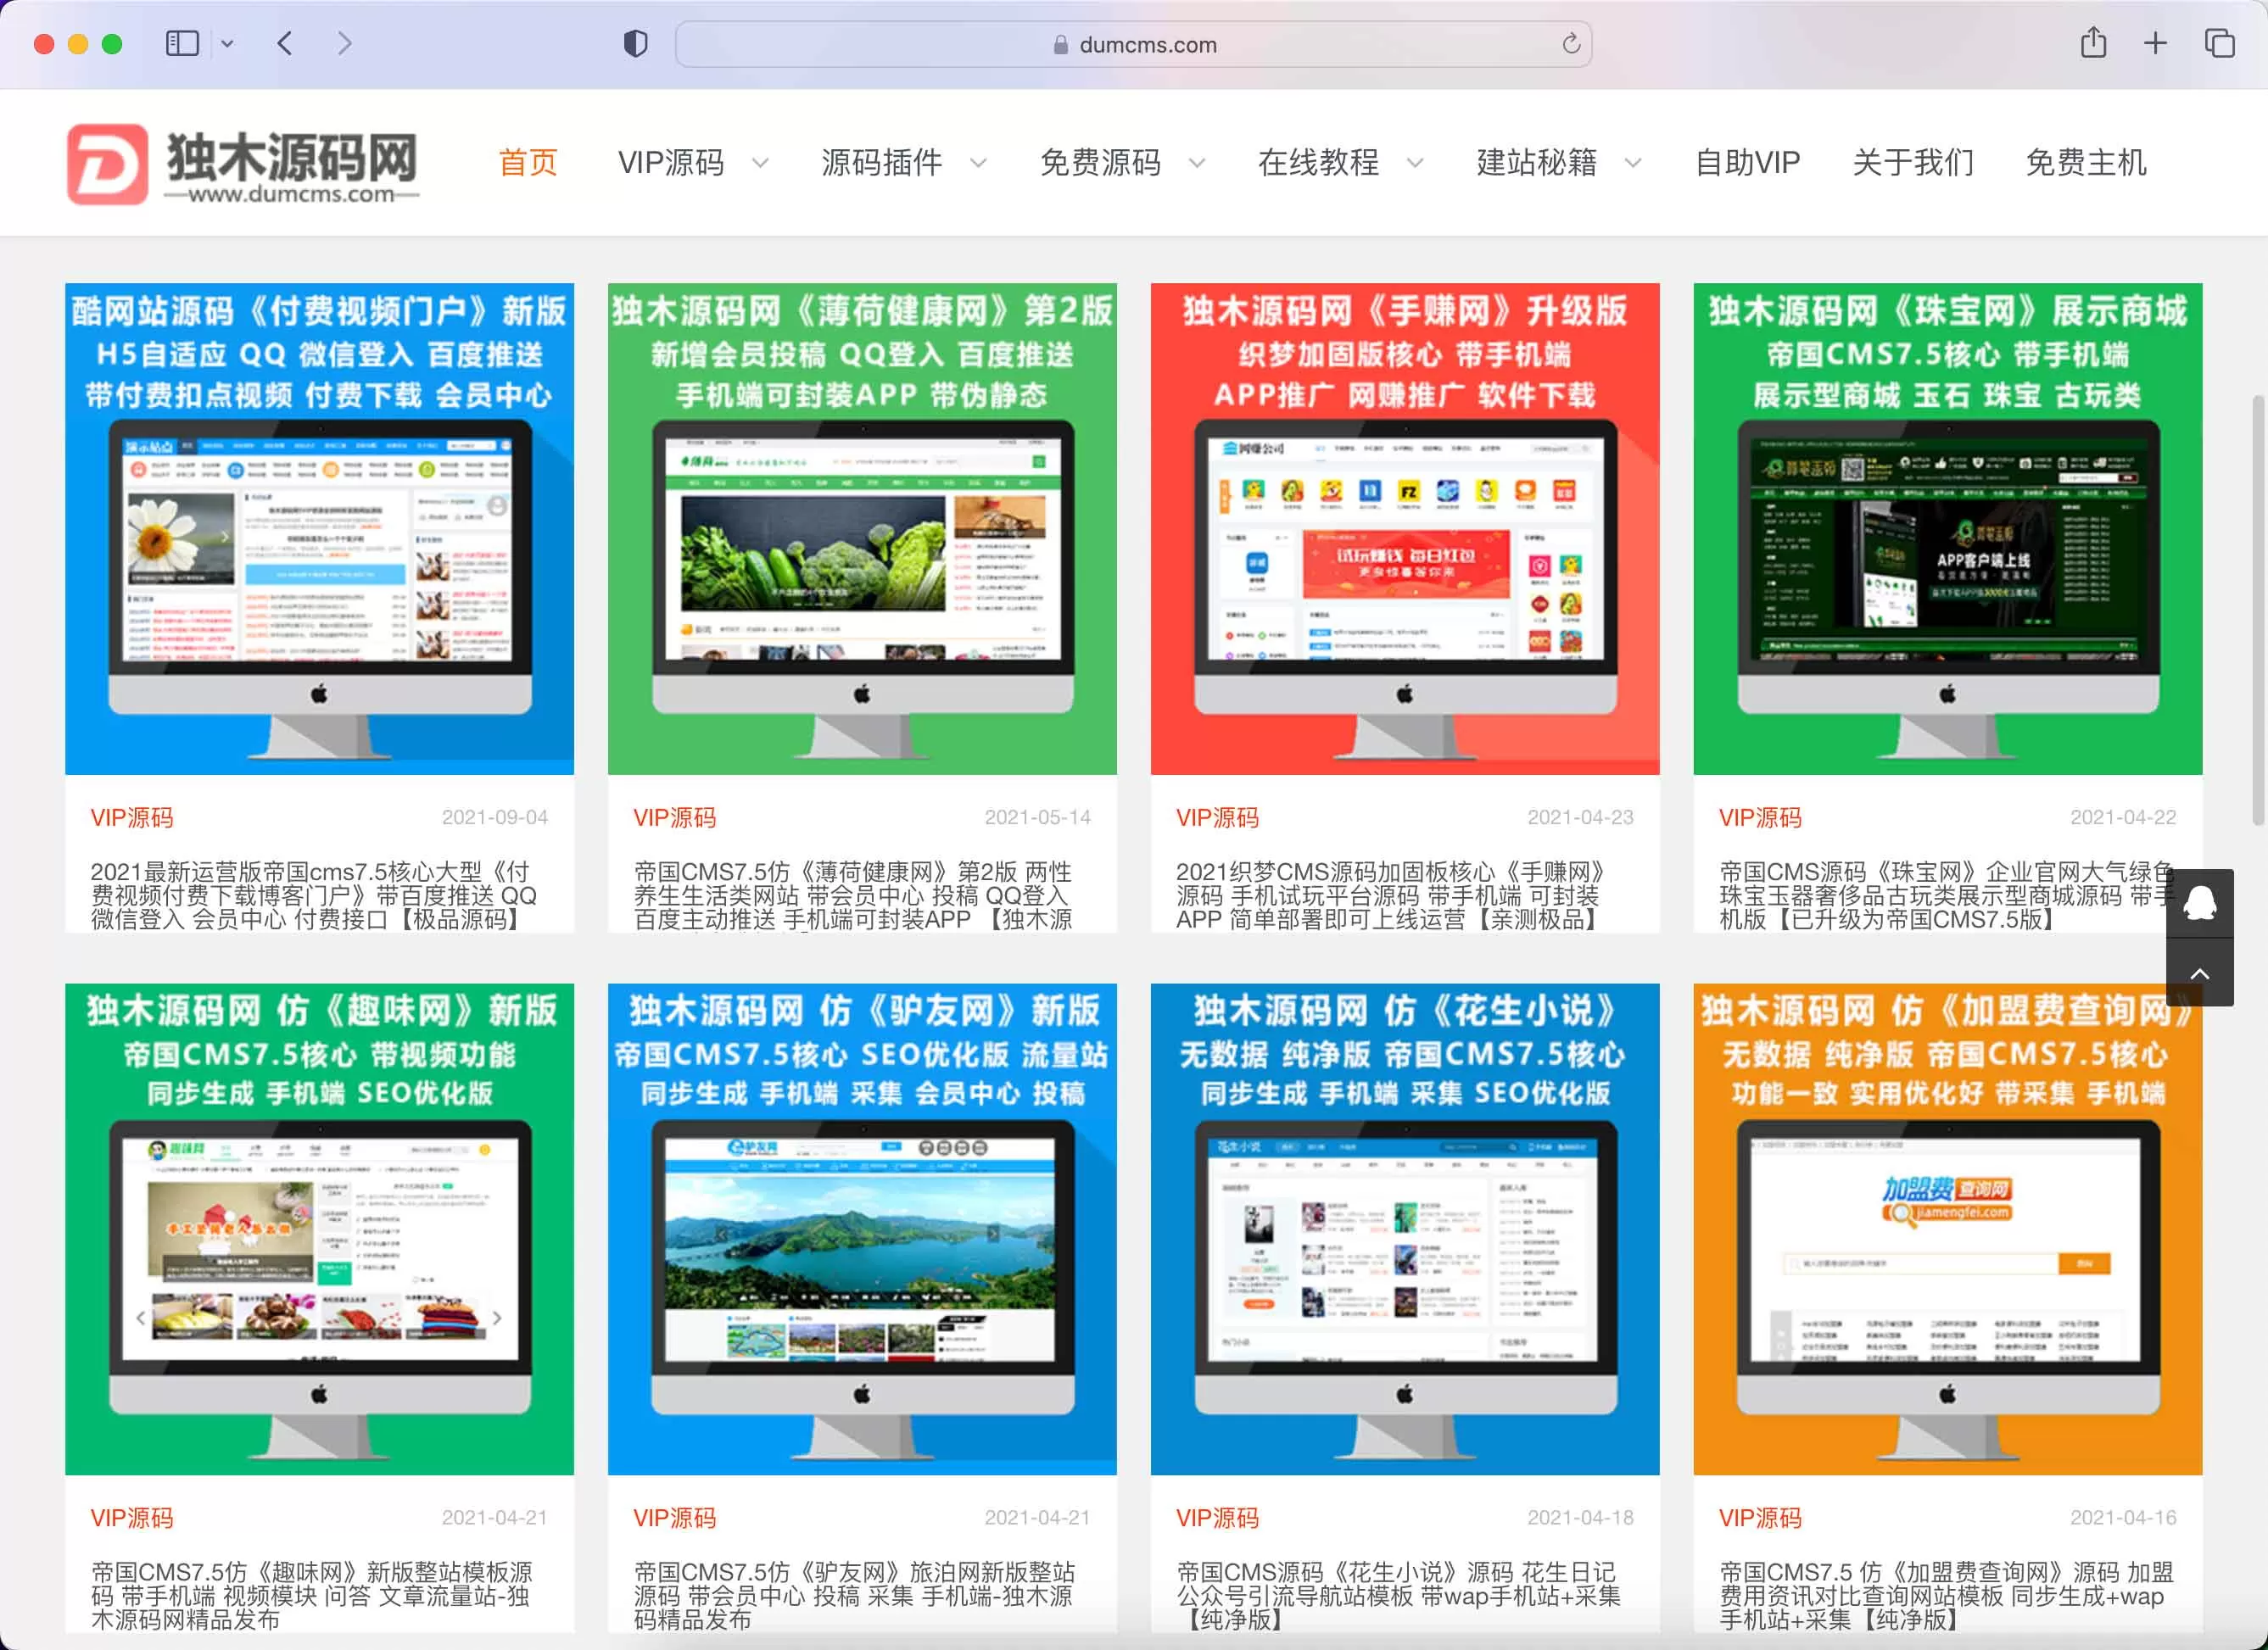The image size is (2268, 1650).
Task: Open the 帝国CMS7.5仿《薄荷健康网》 article title
Action: click(853, 895)
